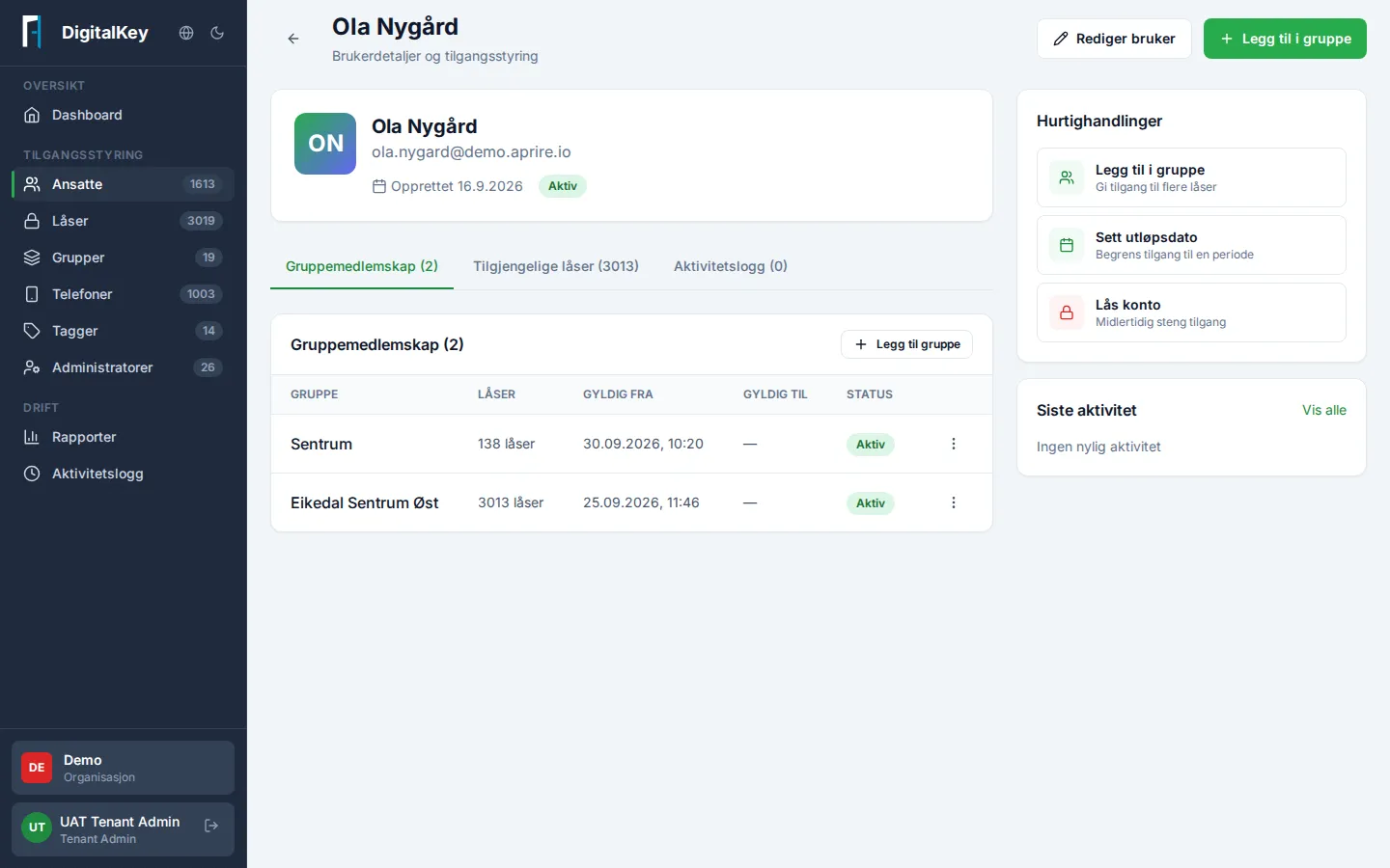Click Lås konto quick action
1390x868 pixels.
point(1191,312)
